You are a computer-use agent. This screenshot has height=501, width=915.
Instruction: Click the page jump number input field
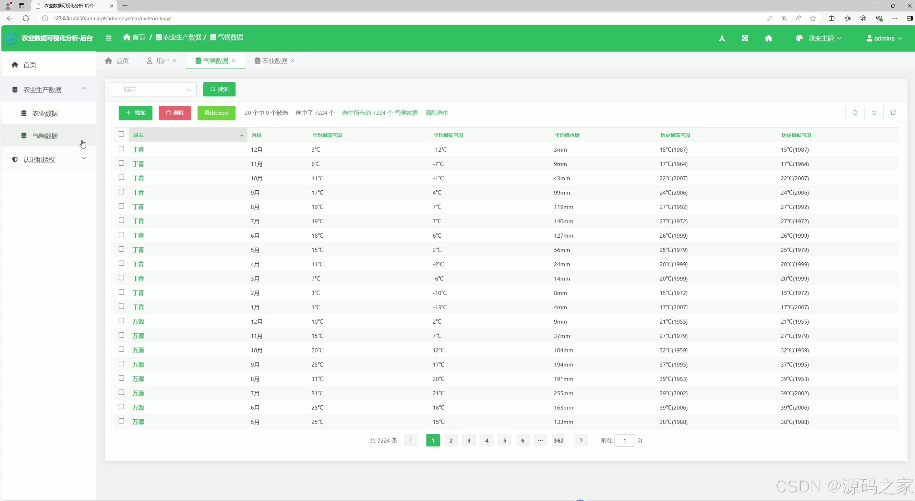(624, 441)
